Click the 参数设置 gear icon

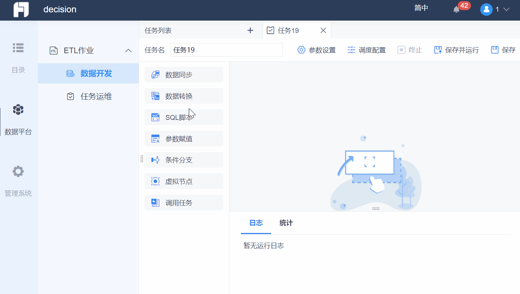click(x=301, y=50)
